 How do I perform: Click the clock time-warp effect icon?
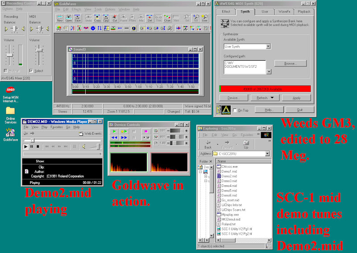133,28
